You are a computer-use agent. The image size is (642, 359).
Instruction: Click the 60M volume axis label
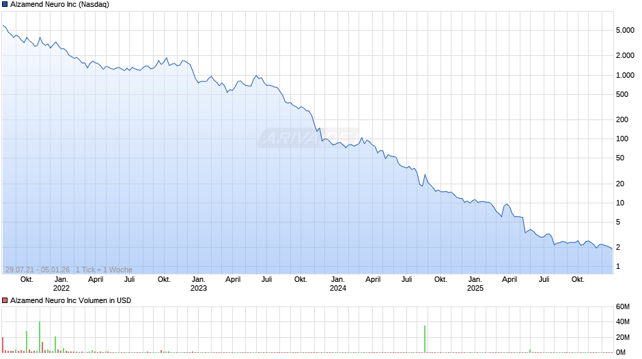coord(622,306)
